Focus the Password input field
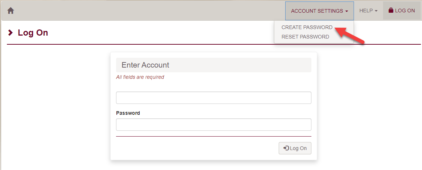 (214, 125)
